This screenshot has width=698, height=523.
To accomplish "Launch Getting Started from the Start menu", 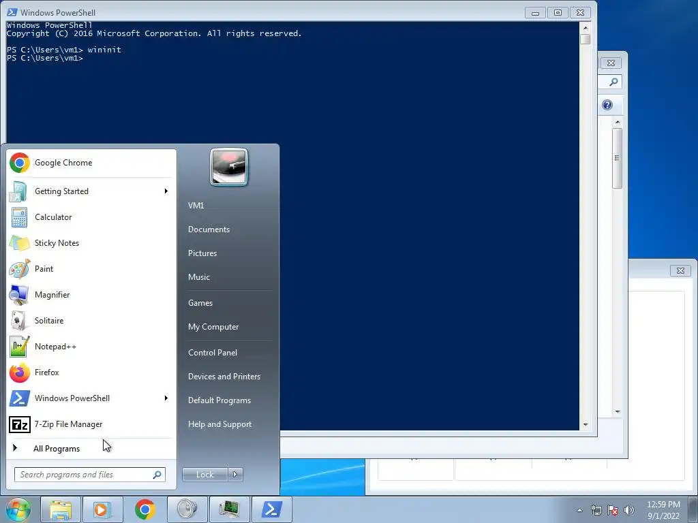I will [91, 191].
